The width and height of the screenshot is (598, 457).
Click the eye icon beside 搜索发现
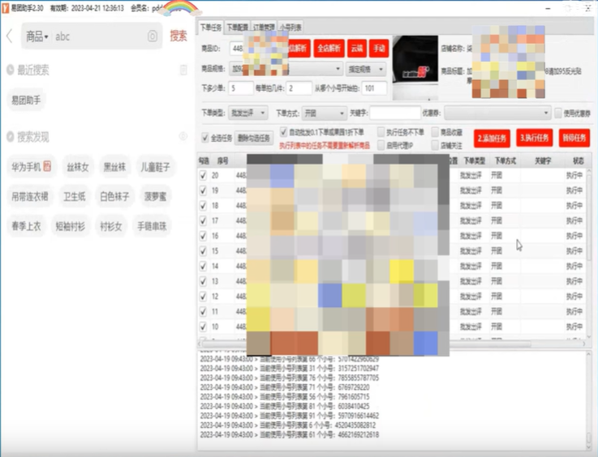(x=183, y=136)
